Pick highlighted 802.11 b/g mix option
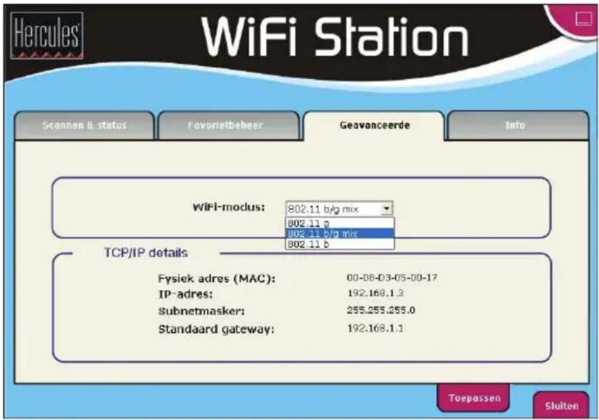 pyautogui.click(x=340, y=233)
